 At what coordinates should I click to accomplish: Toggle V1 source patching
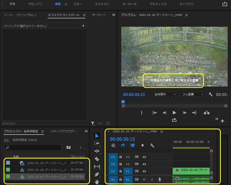coord(113,171)
